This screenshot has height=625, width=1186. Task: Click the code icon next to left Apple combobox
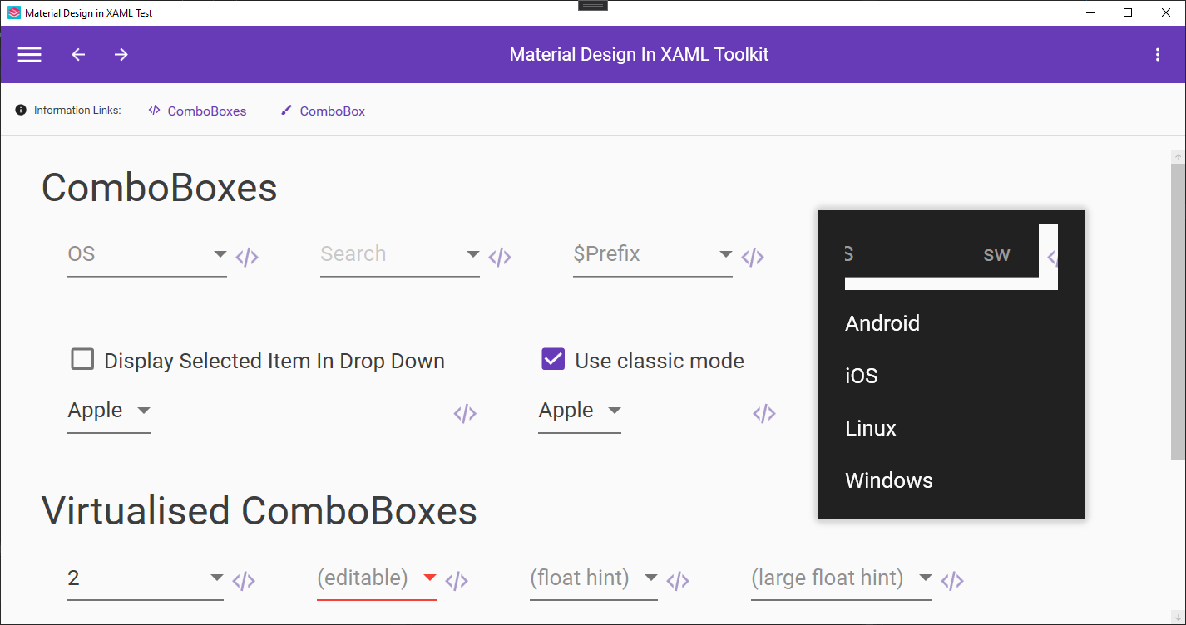click(464, 413)
